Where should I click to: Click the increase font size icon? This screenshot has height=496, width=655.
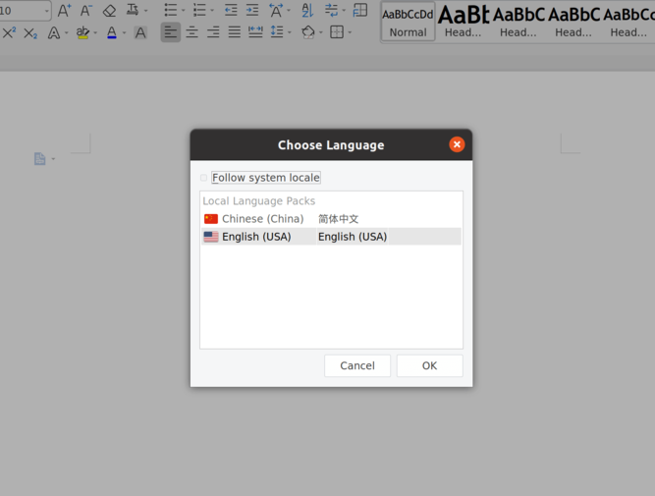click(x=64, y=11)
